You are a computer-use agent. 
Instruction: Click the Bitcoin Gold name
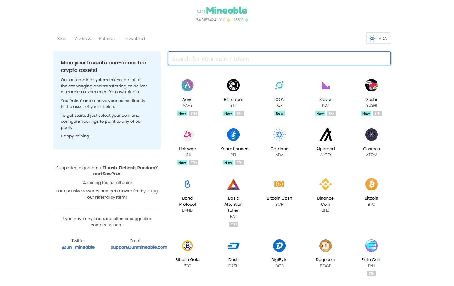pyautogui.click(x=187, y=259)
